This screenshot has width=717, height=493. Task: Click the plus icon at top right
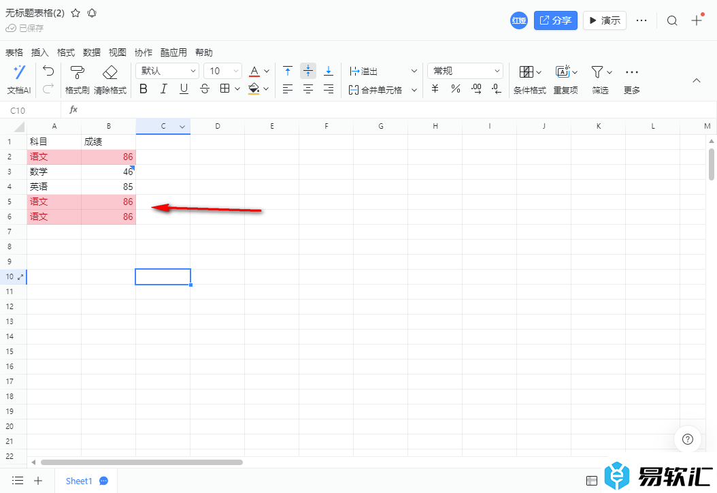click(697, 20)
